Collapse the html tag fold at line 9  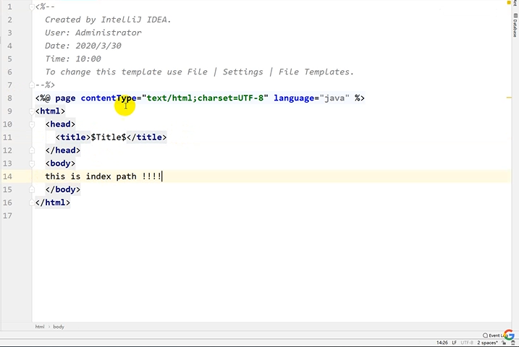click(32, 111)
